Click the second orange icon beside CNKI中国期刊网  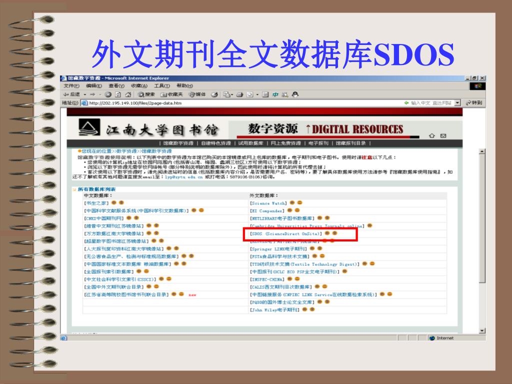136,218
